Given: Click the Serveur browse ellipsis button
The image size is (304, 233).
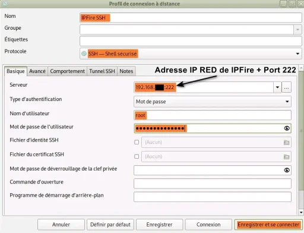Looking at the screenshot, I should pos(286,87).
